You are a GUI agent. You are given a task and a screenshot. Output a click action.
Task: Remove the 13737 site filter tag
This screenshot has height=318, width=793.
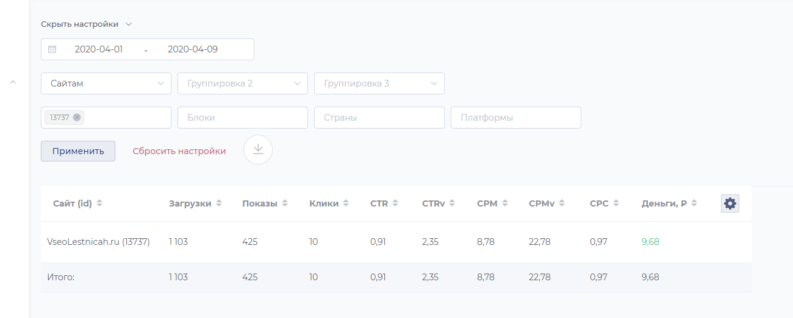77,118
